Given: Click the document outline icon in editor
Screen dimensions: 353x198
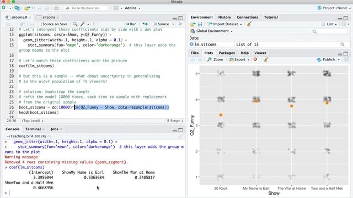Looking at the screenshot, I should pos(180,24).
